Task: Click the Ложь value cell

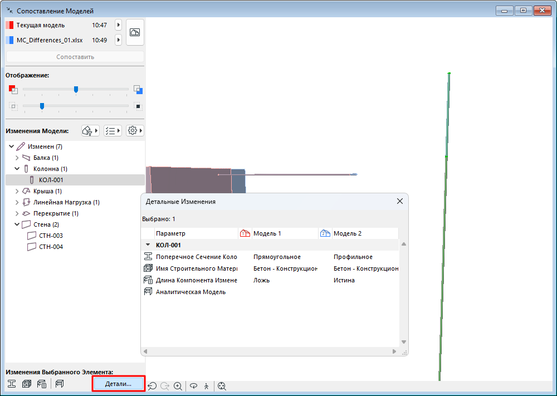Action: (261, 280)
